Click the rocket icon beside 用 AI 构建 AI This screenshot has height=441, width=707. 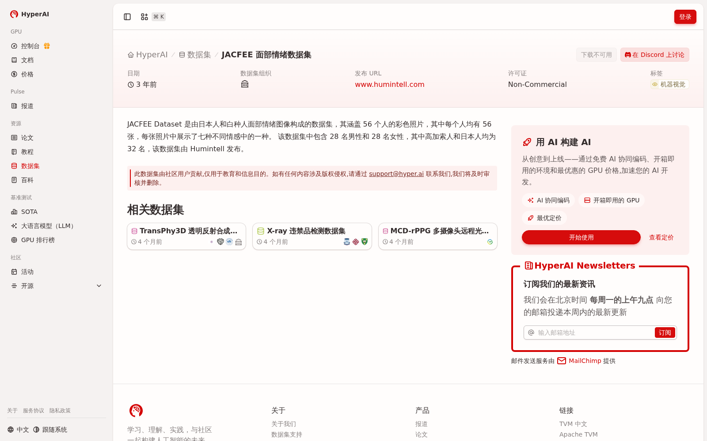click(527, 142)
